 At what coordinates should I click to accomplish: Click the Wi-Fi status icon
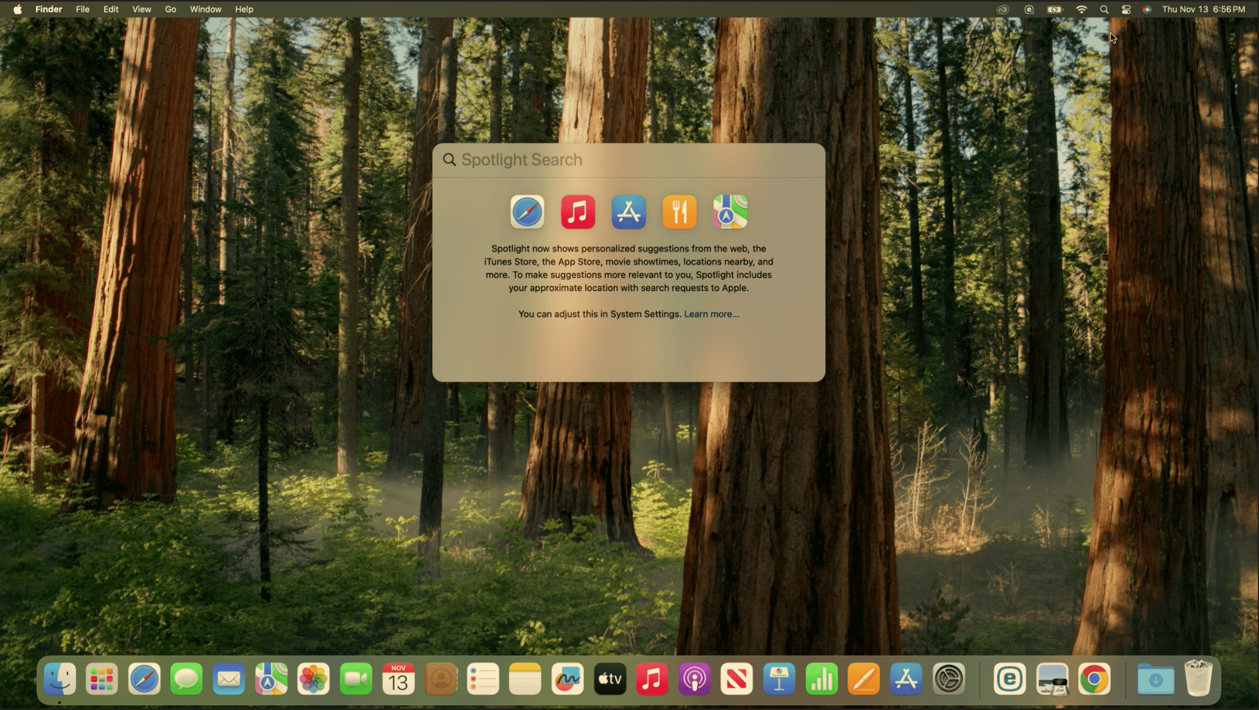pyautogui.click(x=1081, y=9)
